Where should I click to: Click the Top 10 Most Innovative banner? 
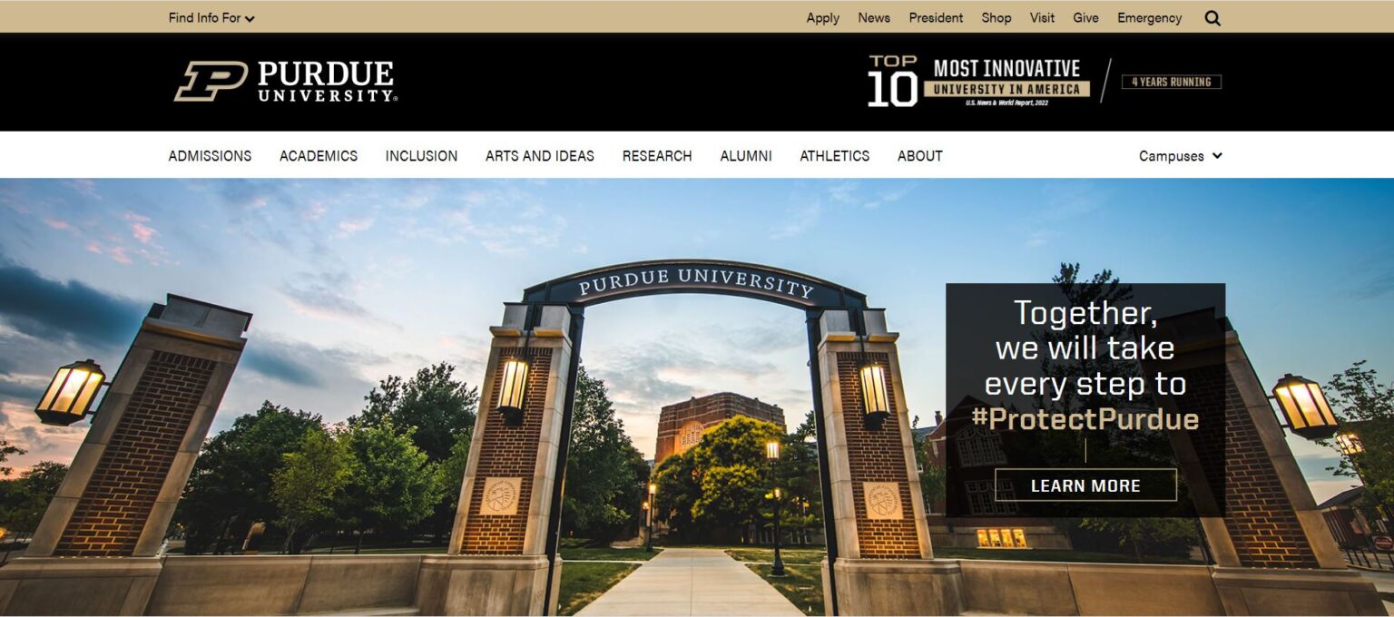978,82
